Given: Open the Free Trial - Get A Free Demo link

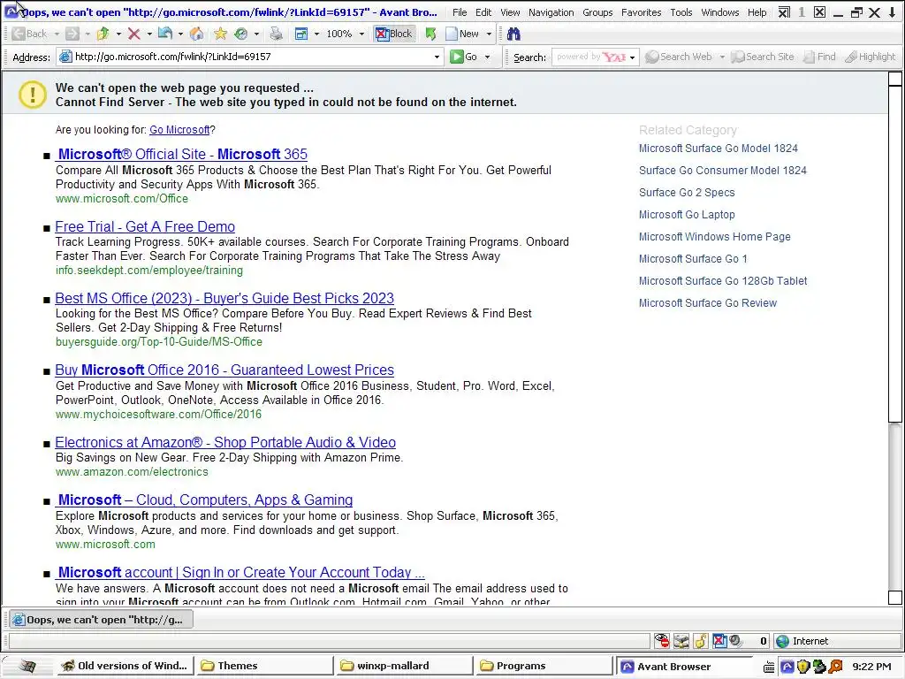Looking at the screenshot, I should pos(145,226).
